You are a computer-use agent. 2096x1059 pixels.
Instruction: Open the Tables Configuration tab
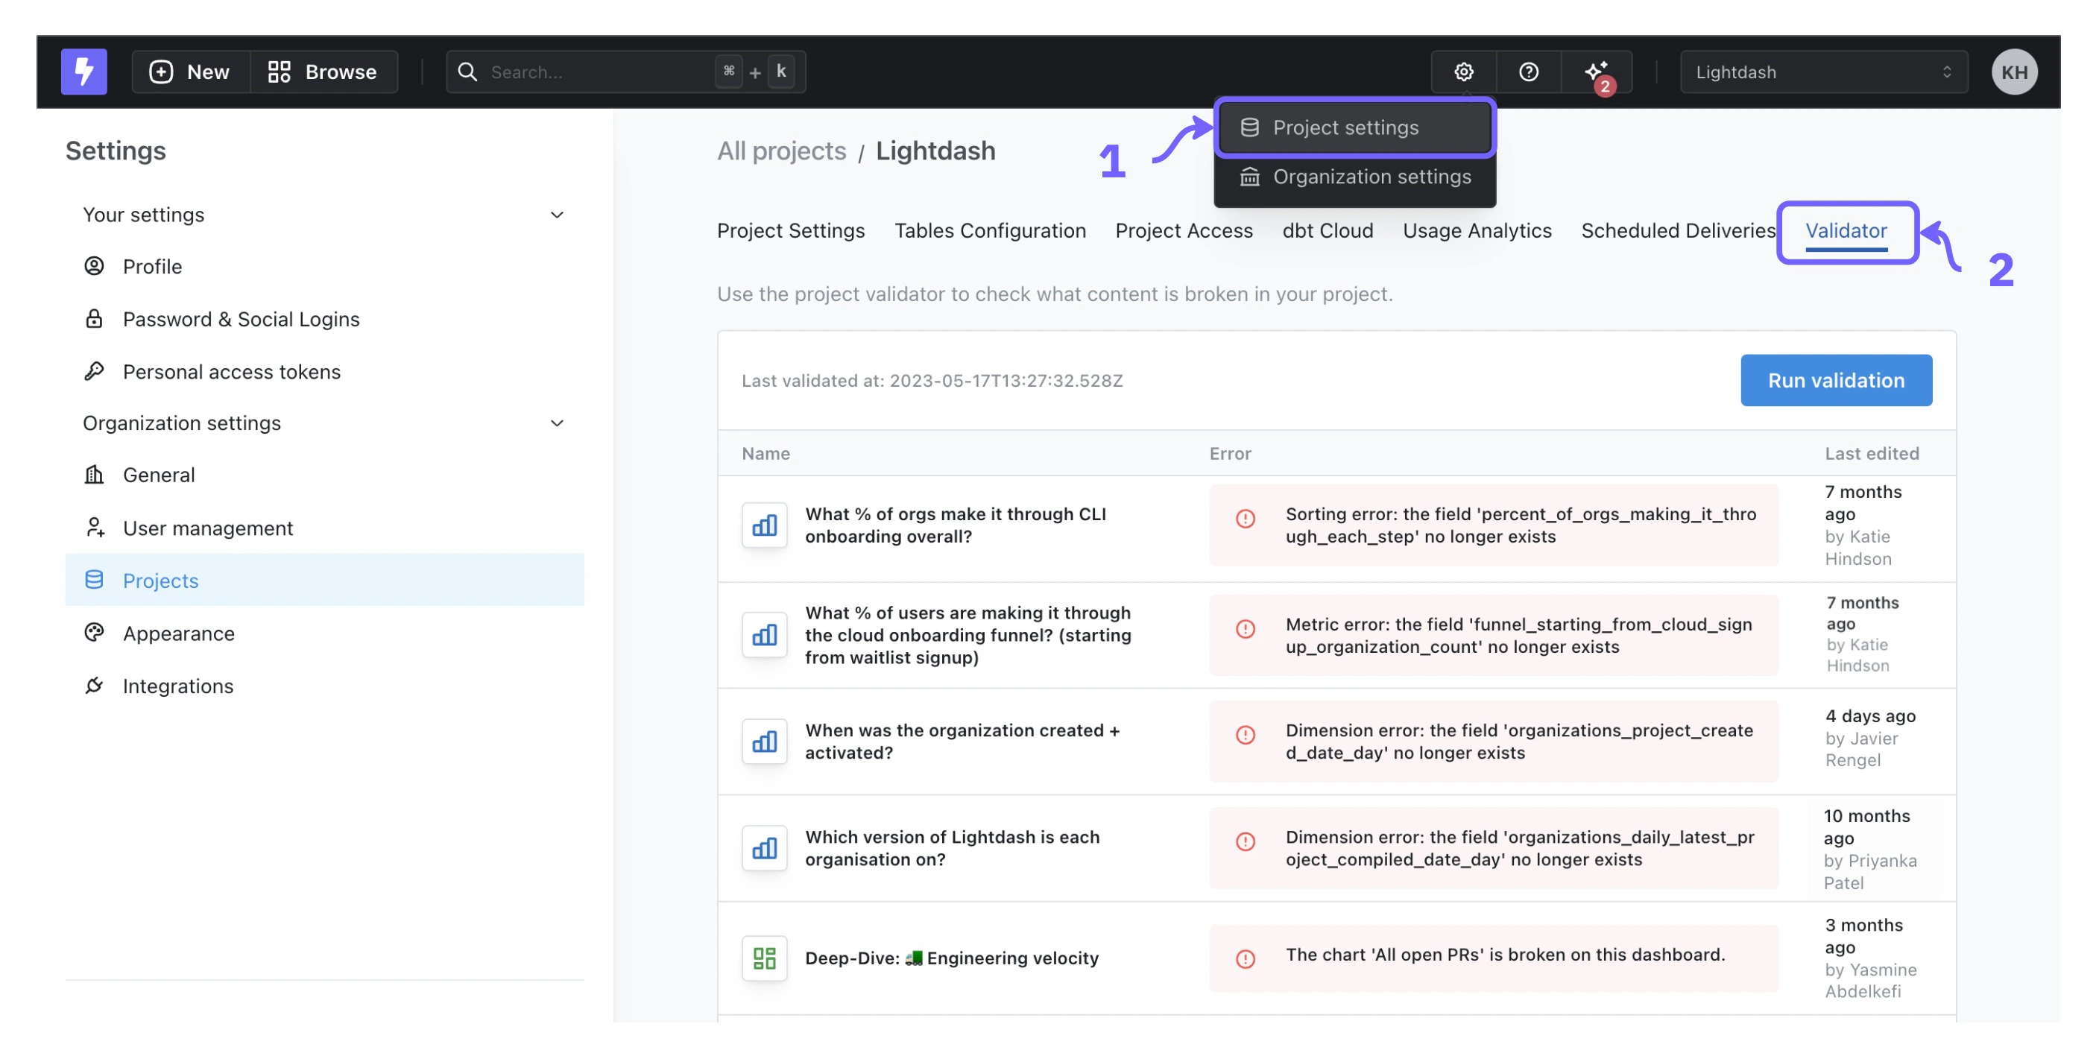990,230
